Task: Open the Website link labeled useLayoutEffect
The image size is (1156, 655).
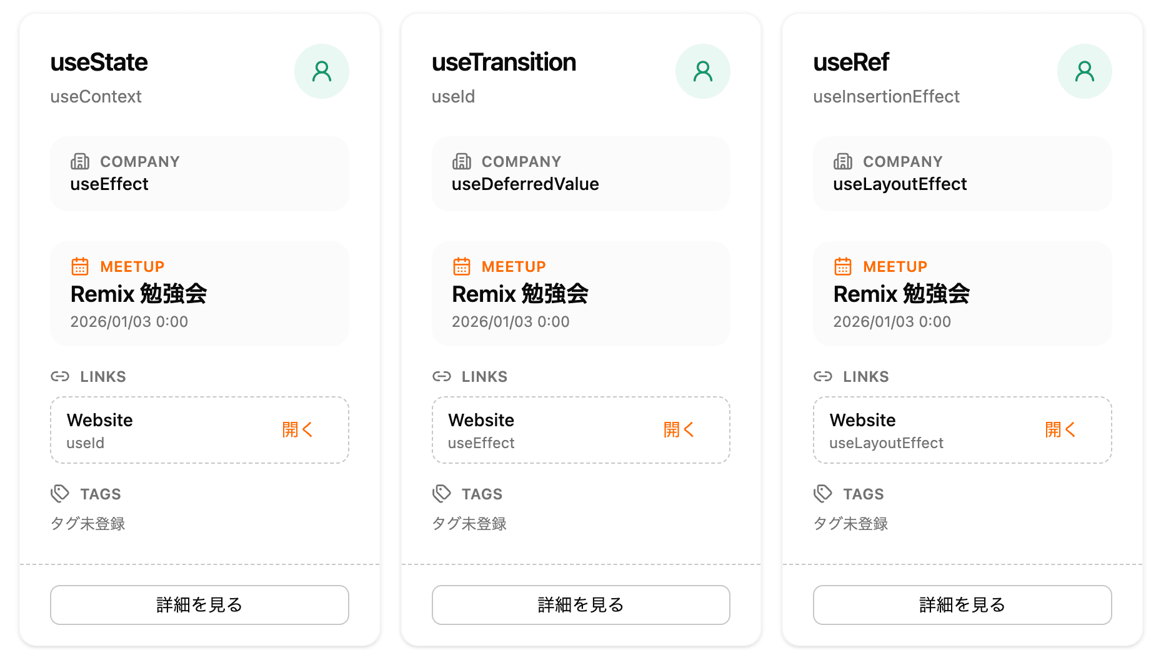Action: [1060, 430]
